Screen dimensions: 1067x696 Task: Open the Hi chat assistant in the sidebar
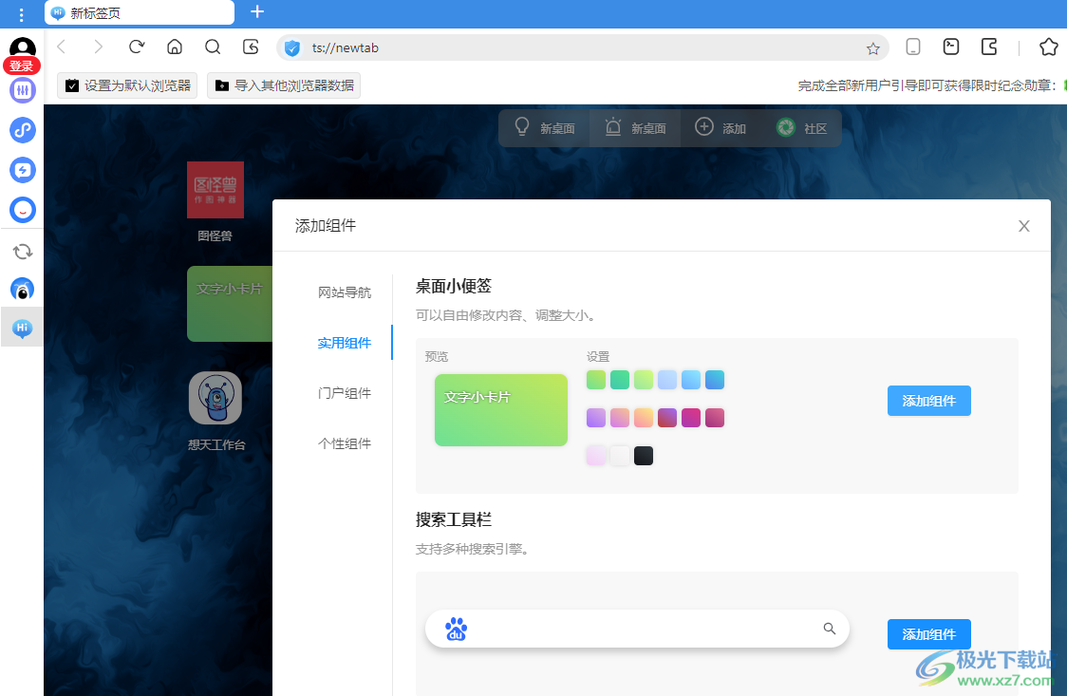[x=22, y=327]
